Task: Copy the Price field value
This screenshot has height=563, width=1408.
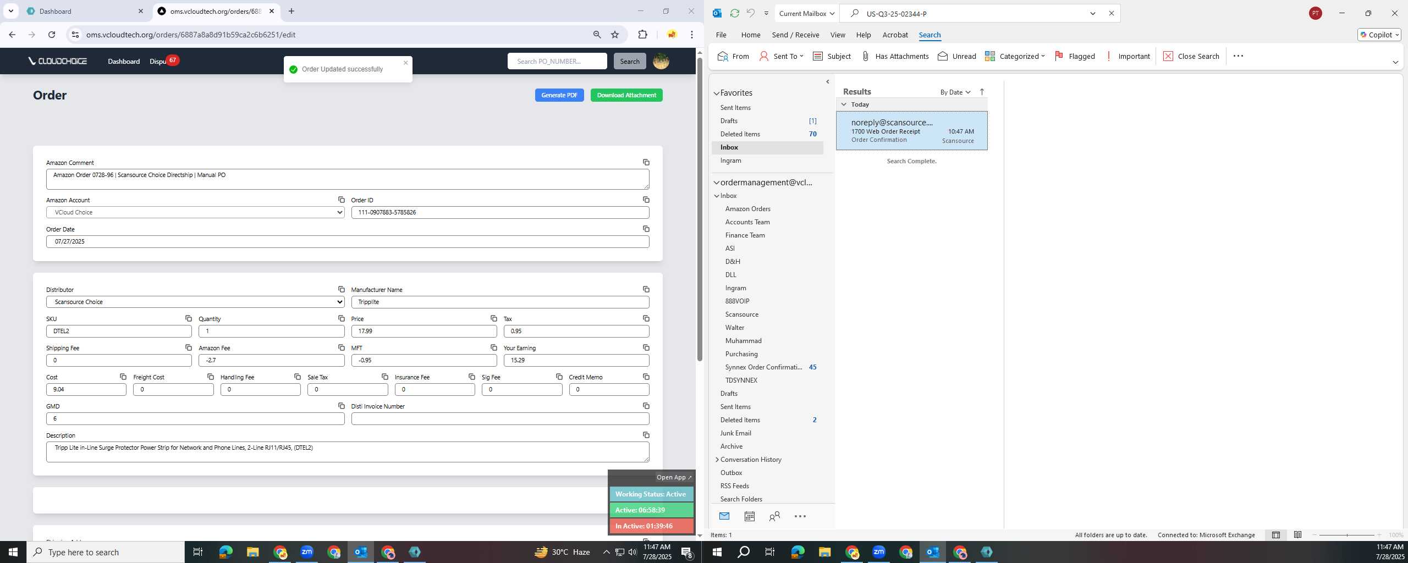Action: pyautogui.click(x=494, y=318)
